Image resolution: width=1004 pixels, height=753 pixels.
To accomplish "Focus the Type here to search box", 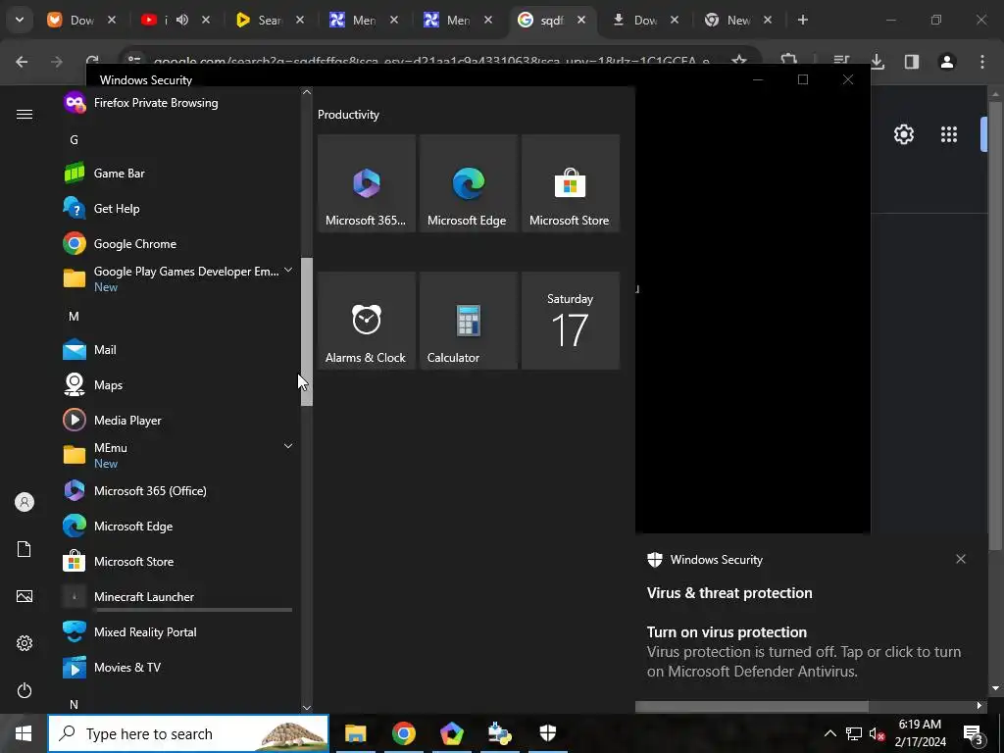I will (188, 733).
